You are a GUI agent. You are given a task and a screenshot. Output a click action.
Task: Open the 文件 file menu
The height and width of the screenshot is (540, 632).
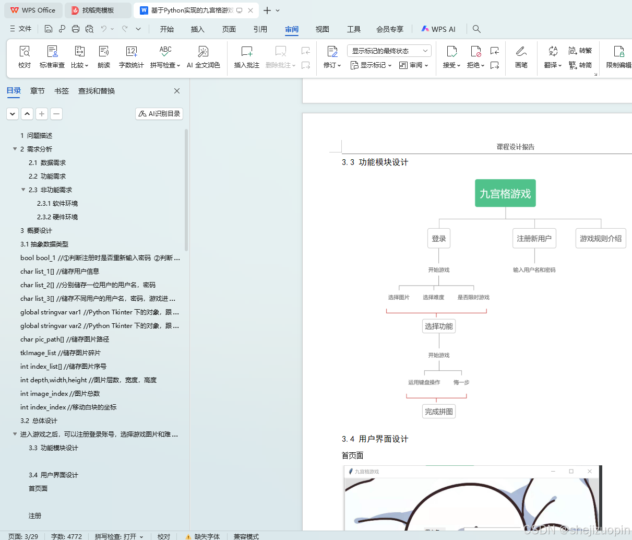pyautogui.click(x=20, y=29)
